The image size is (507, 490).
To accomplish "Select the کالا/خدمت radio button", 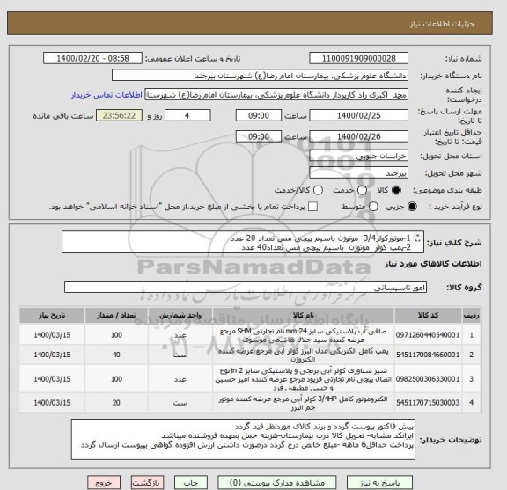I will coord(318,190).
